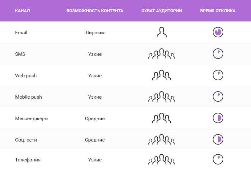Click the half-filled clock in Соц. сети row
The image size is (251, 170).
point(218,139)
